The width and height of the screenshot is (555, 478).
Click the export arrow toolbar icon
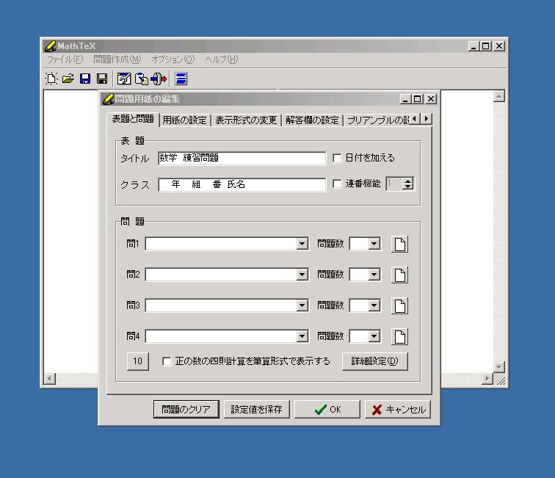(159, 79)
